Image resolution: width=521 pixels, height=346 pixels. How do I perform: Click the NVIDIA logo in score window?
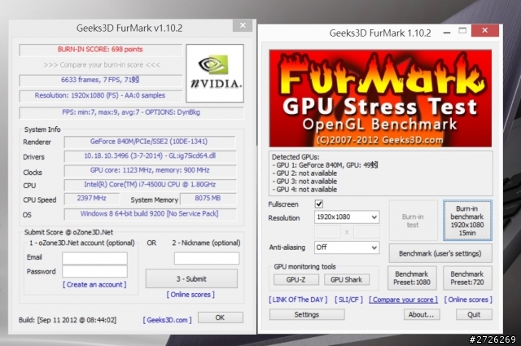[215, 73]
